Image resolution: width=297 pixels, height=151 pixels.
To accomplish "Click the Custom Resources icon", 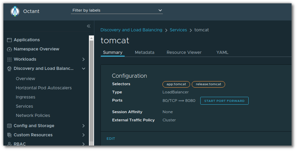I will (9, 135).
